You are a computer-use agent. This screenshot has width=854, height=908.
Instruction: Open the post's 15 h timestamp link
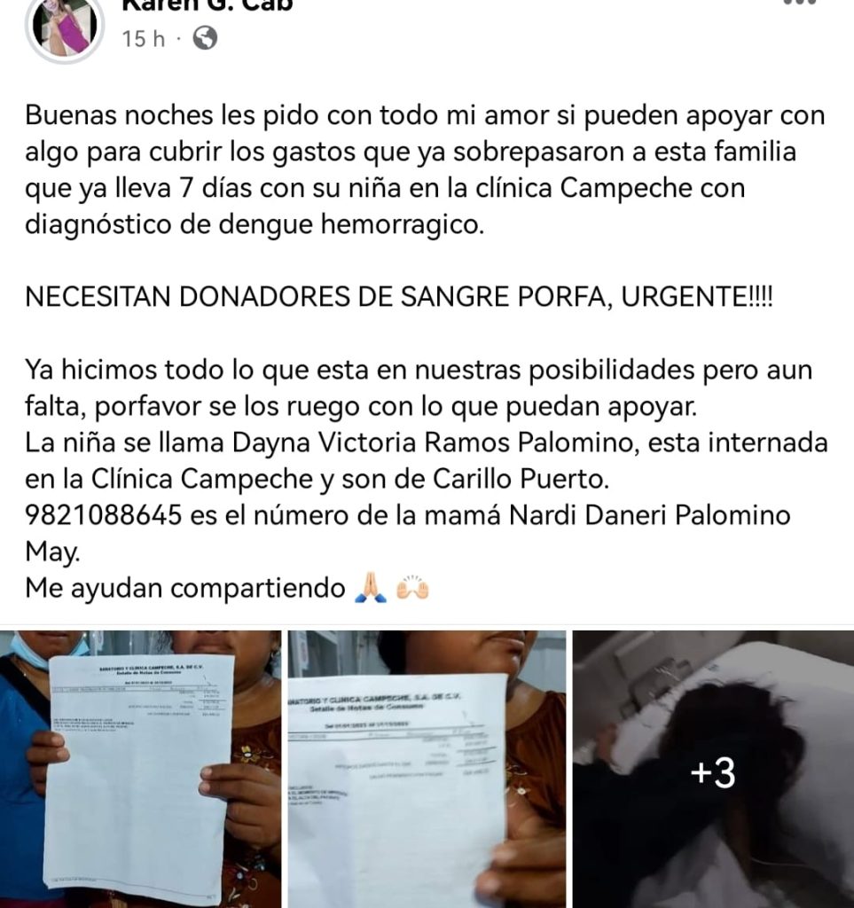(143, 39)
